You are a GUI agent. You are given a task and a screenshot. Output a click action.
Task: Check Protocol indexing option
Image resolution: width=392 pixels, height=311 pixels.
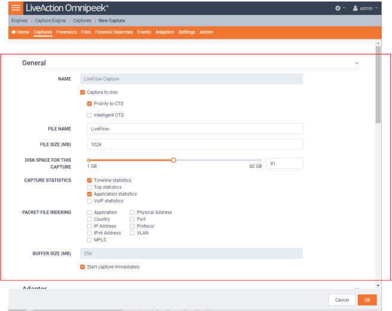132,226
